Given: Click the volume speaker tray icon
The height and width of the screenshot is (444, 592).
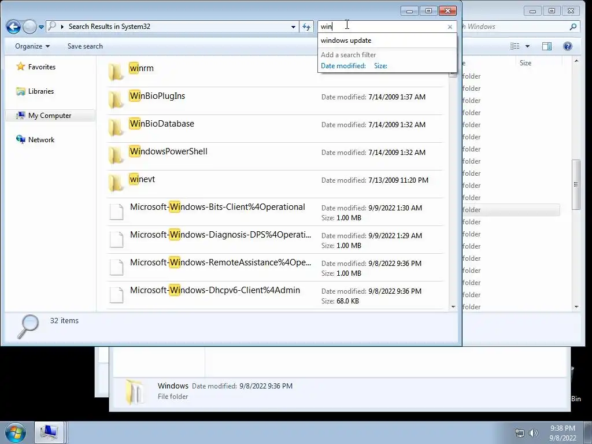Looking at the screenshot, I should click(533, 432).
